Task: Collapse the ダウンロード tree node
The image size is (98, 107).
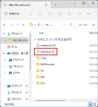Action: (x=4, y=34)
